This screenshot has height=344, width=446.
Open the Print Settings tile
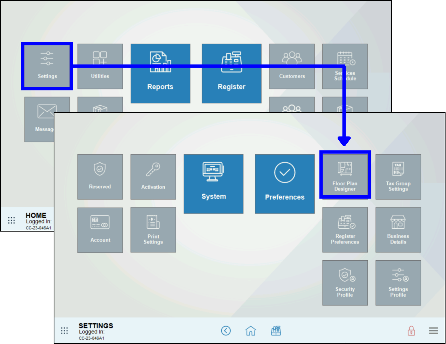tap(153, 230)
